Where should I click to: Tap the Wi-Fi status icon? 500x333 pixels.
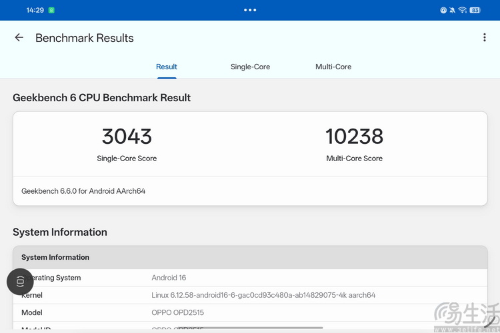[462, 10]
